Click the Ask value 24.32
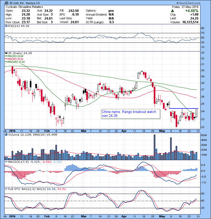This screenshot has width=211, height=219. point(49,11)
